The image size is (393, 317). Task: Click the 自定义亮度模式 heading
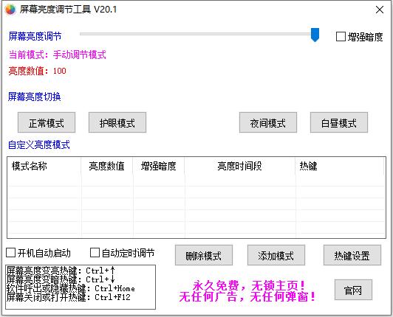[39, 144]
